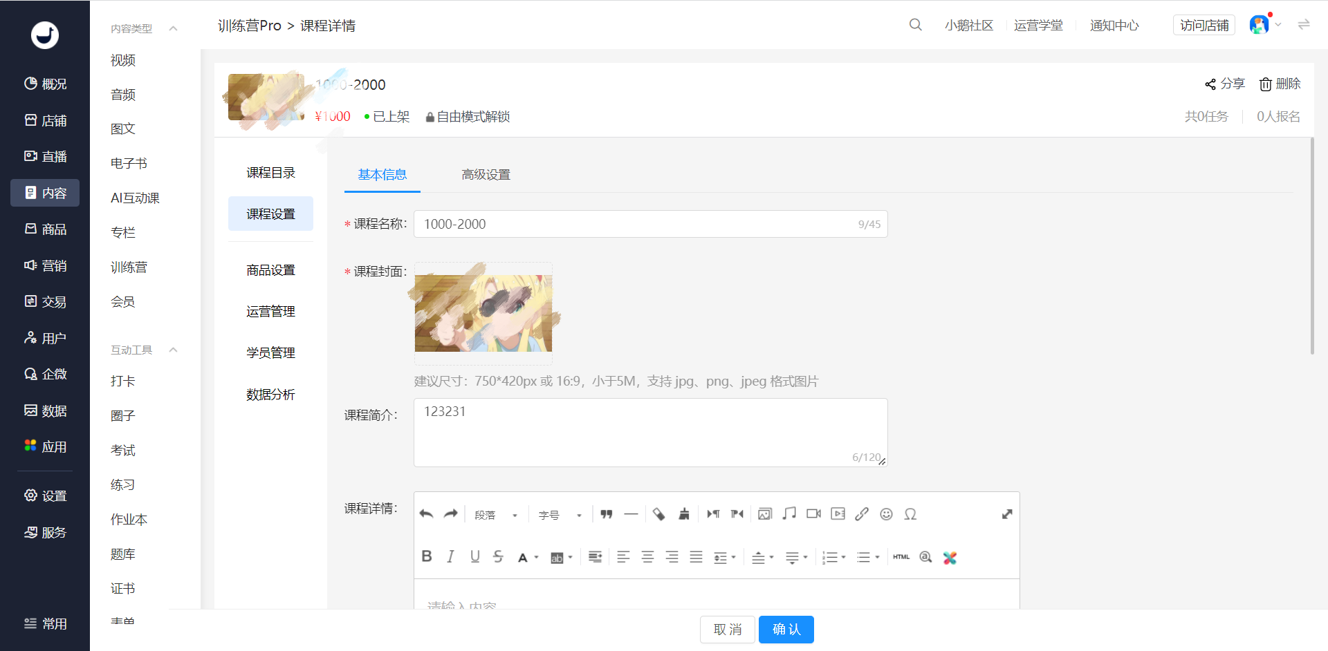Open 设置 in main sidebar
Viewport: 1328px width, 651px height.
(45, 496)
